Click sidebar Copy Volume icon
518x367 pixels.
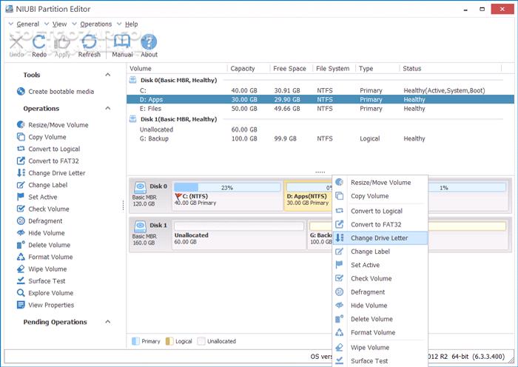coord(21,137)
